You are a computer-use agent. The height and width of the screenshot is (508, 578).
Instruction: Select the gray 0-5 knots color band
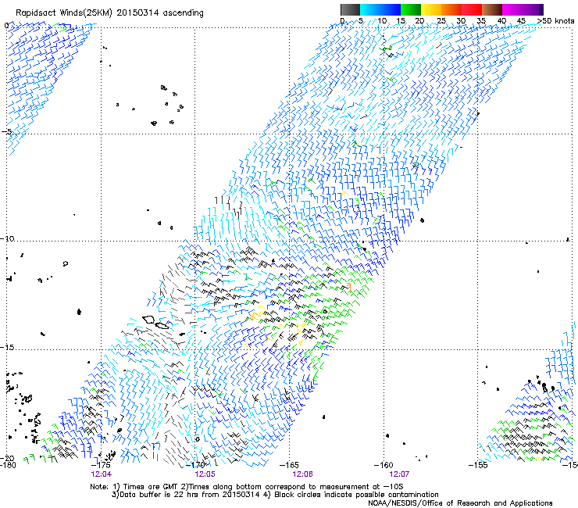click(x=350, y=9)
